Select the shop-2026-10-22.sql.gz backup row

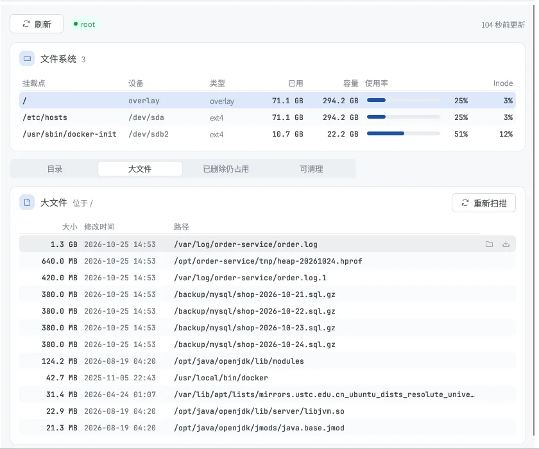coord(268,311)
